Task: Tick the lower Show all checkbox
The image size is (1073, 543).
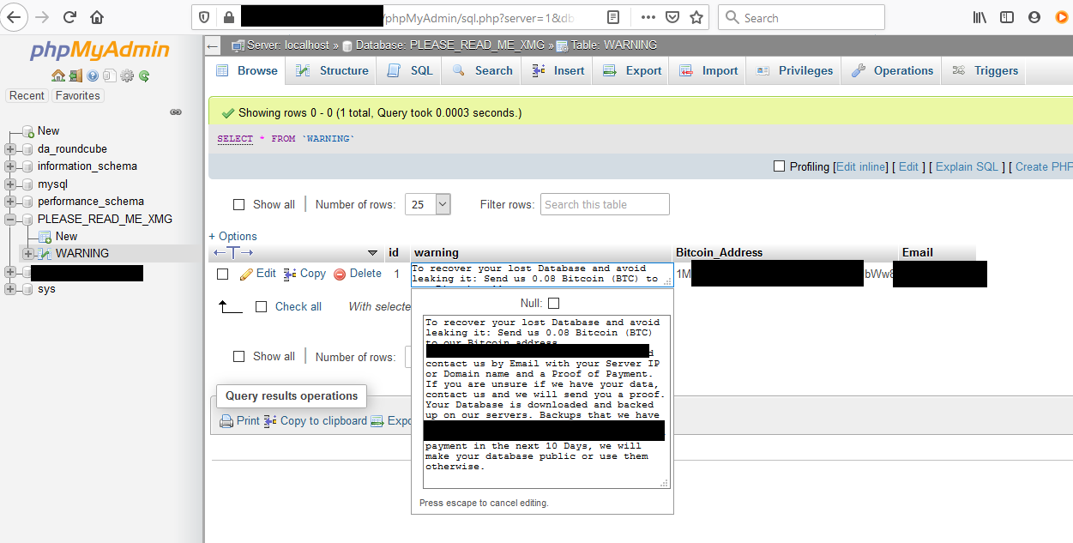Action: (x=239, y=356)
